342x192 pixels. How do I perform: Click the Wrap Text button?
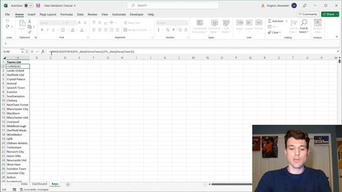[132, 23]
